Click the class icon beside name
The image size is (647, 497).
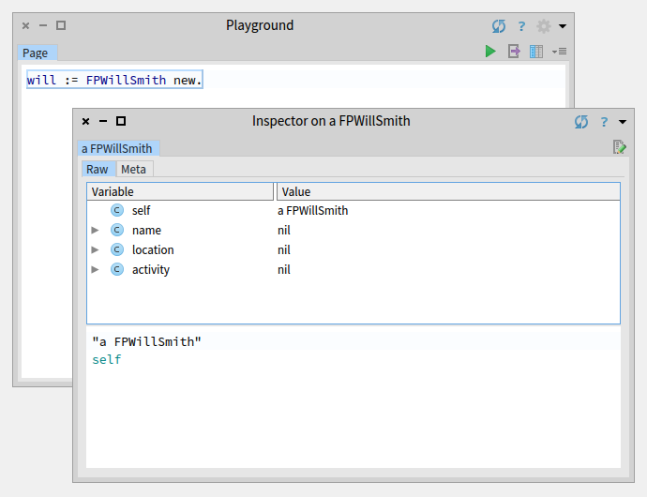pos(117,230)
